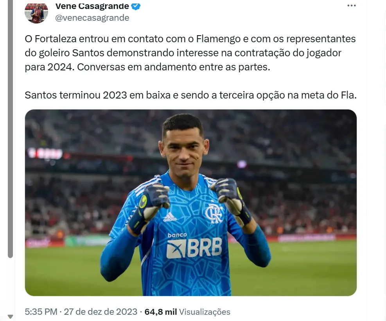This screenshot has width=386, height=321.
Task: Click the sentence starting Santos terminou 2023
Action: pyautogui.click(x=190, y=95)
